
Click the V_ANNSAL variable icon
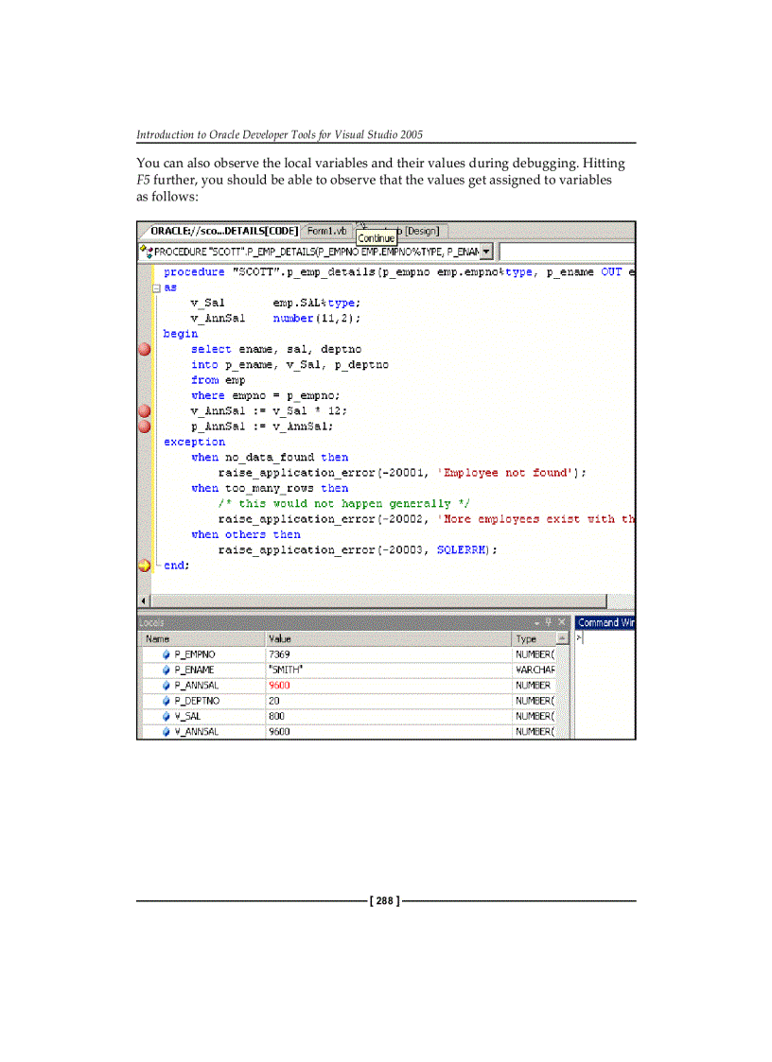(x=167, y=731)
